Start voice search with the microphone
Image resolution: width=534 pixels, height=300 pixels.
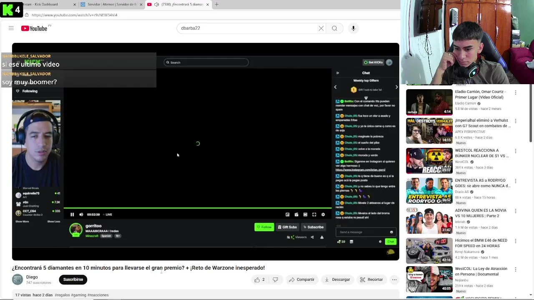[353, 28]
